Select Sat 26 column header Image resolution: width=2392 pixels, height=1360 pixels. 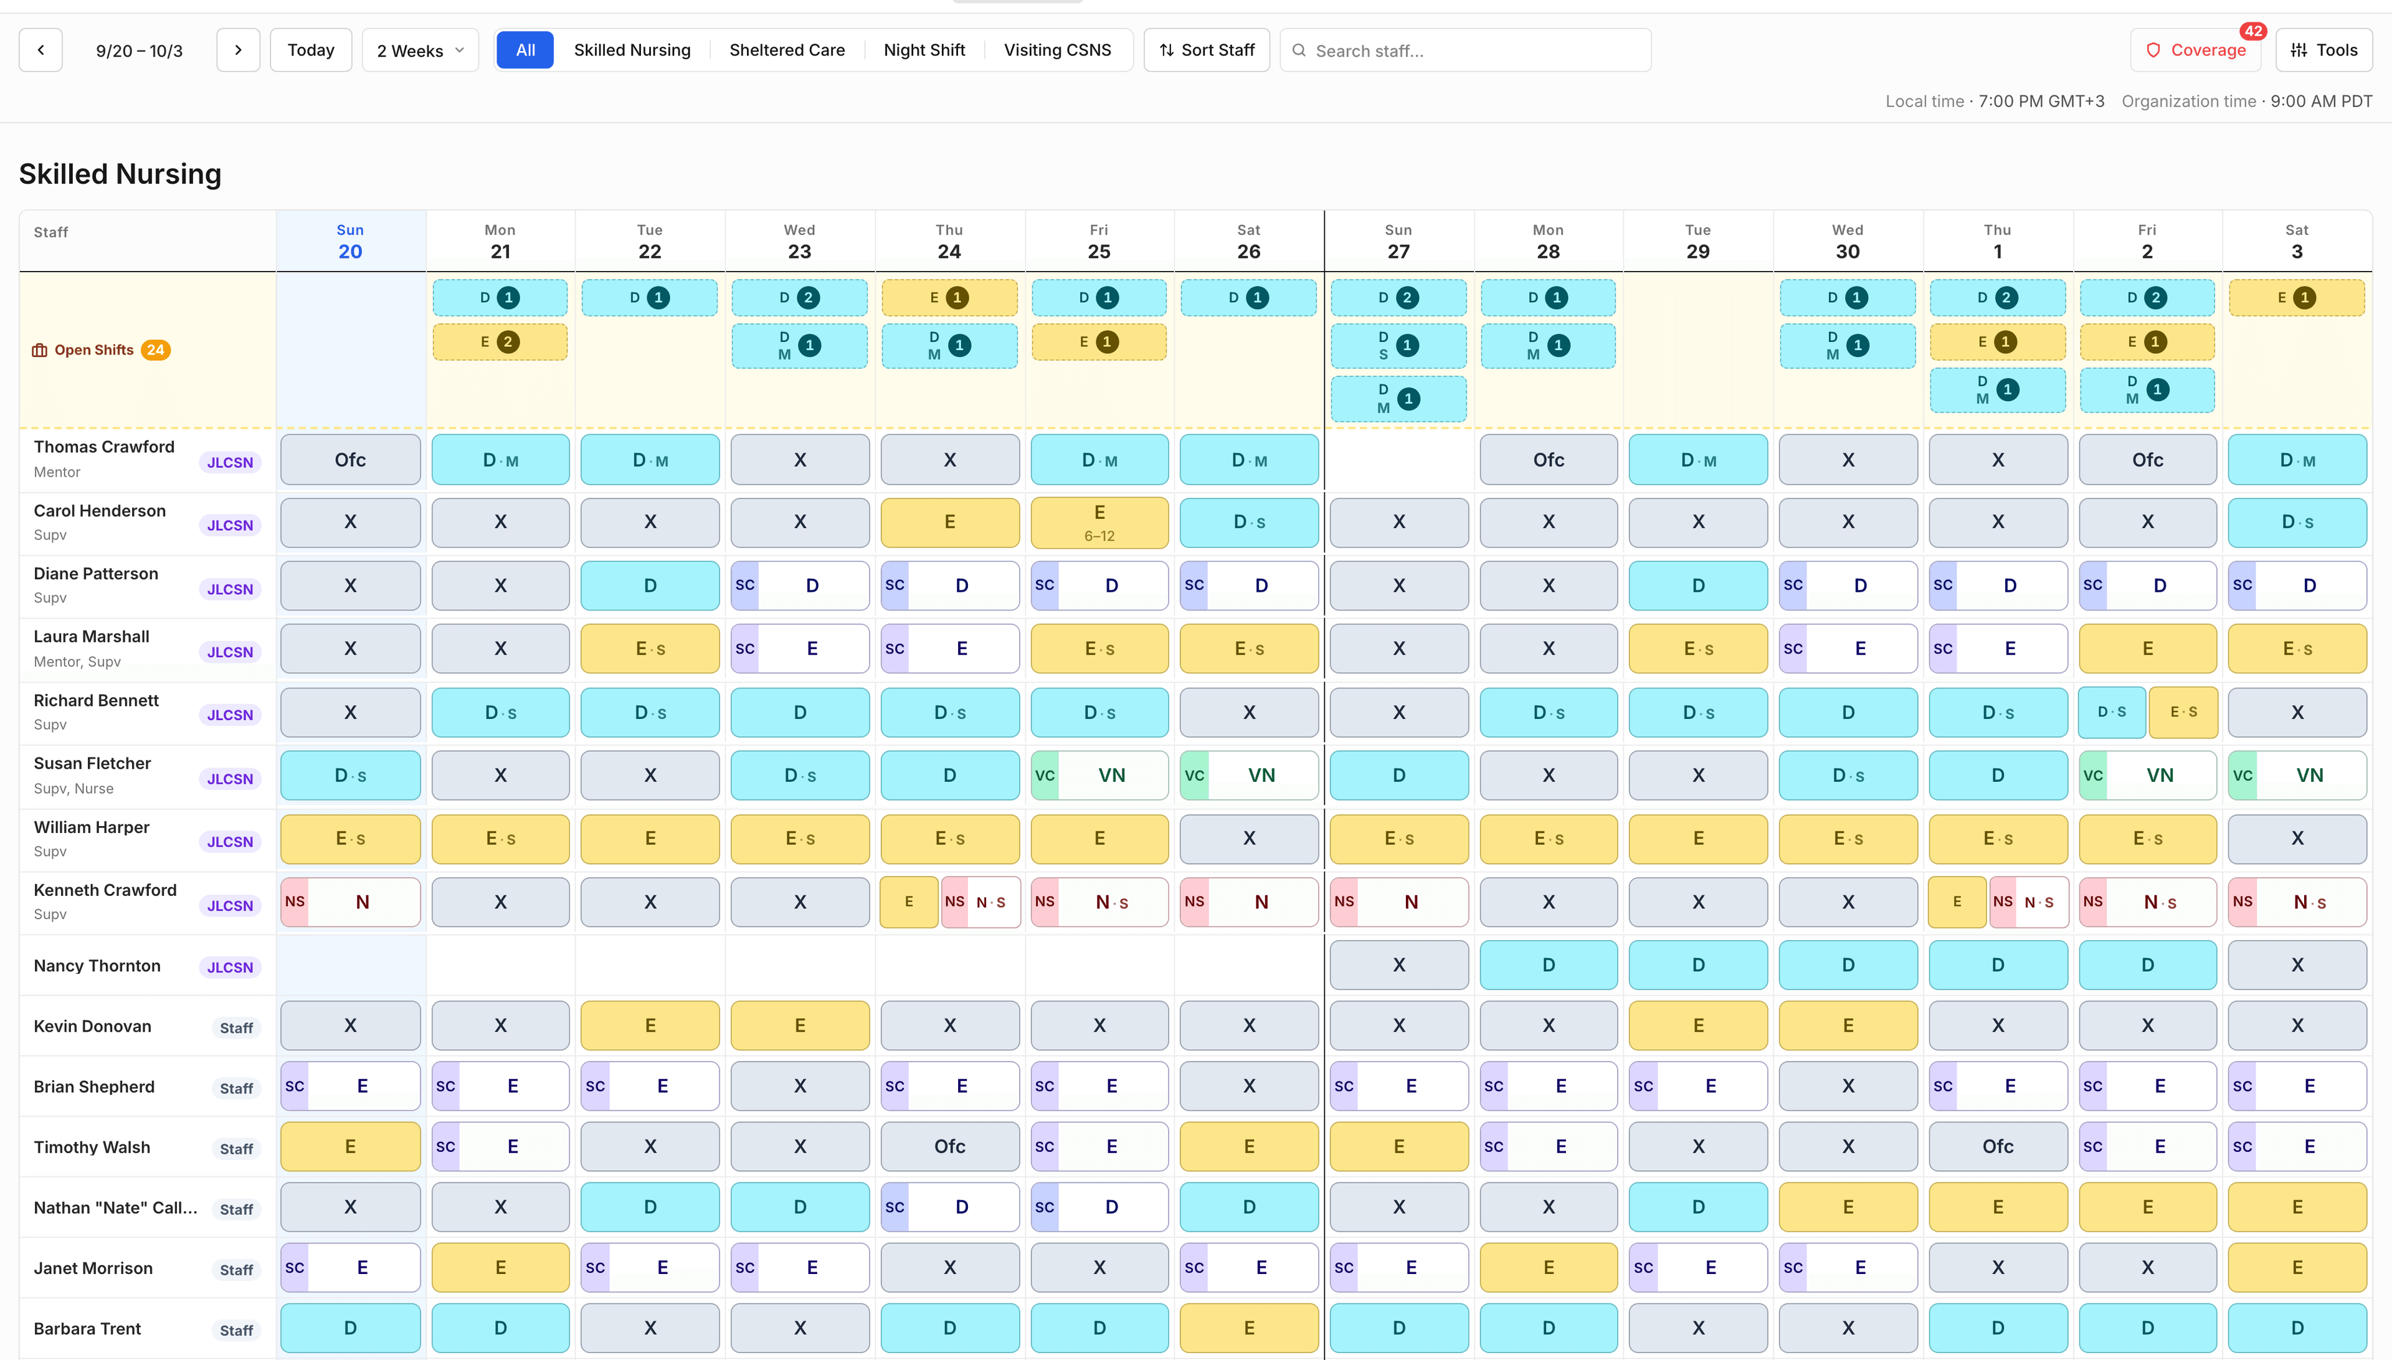point(1248,241)
